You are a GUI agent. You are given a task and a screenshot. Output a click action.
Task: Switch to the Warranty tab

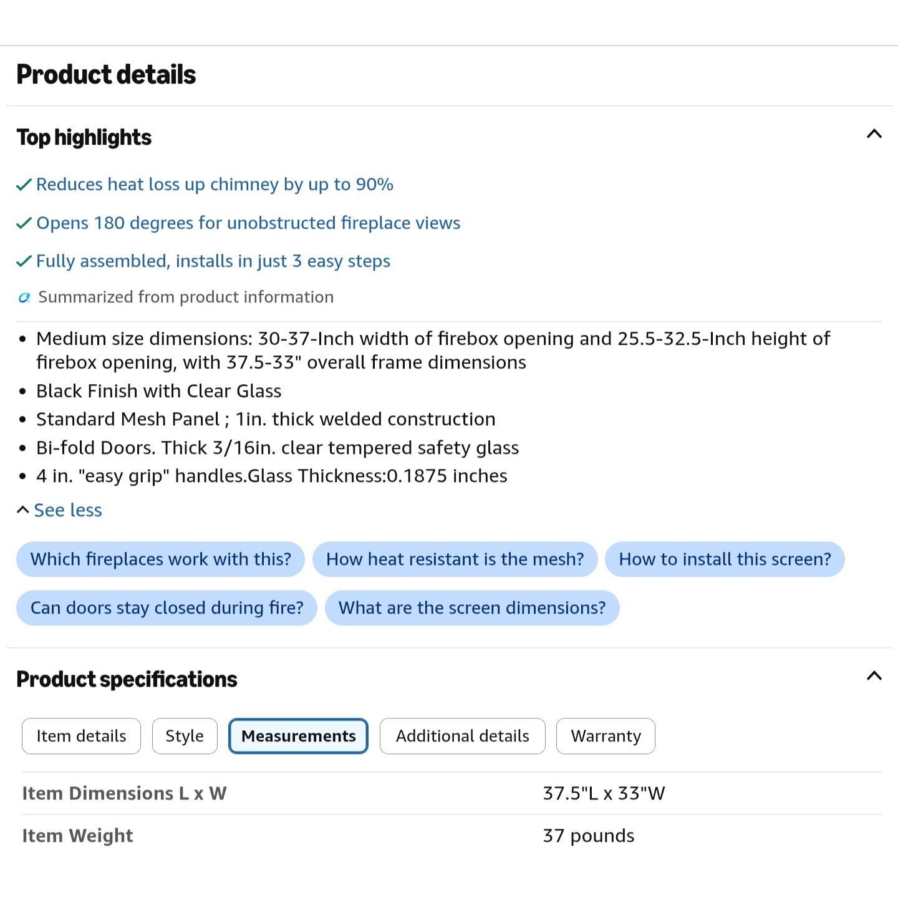tap(606, 736)
